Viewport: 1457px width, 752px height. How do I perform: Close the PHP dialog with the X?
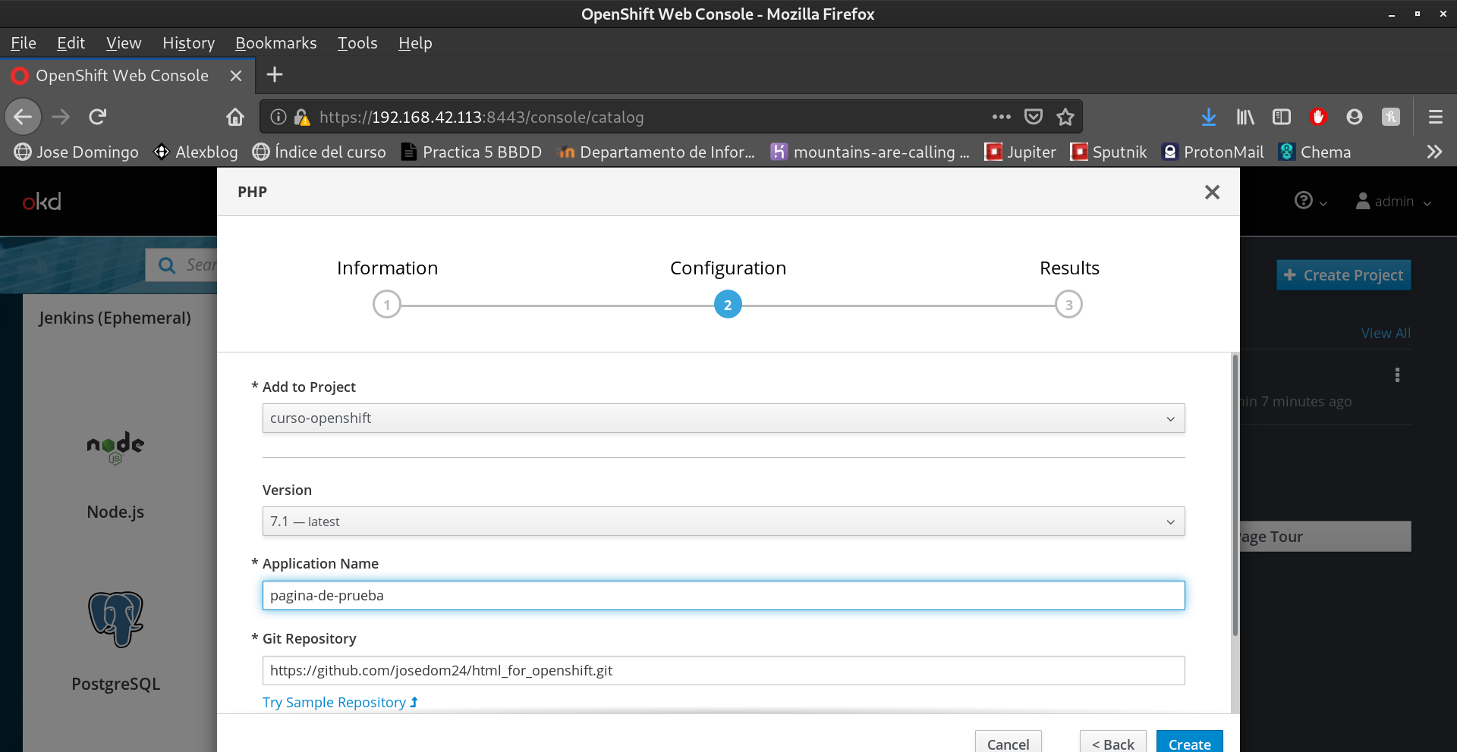1212,193
